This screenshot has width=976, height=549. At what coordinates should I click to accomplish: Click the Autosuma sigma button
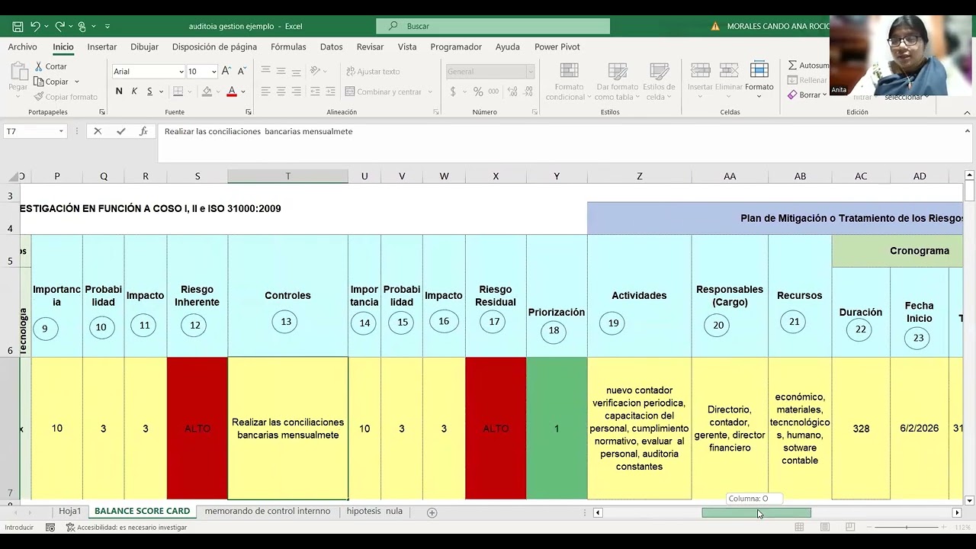point(807,66)
